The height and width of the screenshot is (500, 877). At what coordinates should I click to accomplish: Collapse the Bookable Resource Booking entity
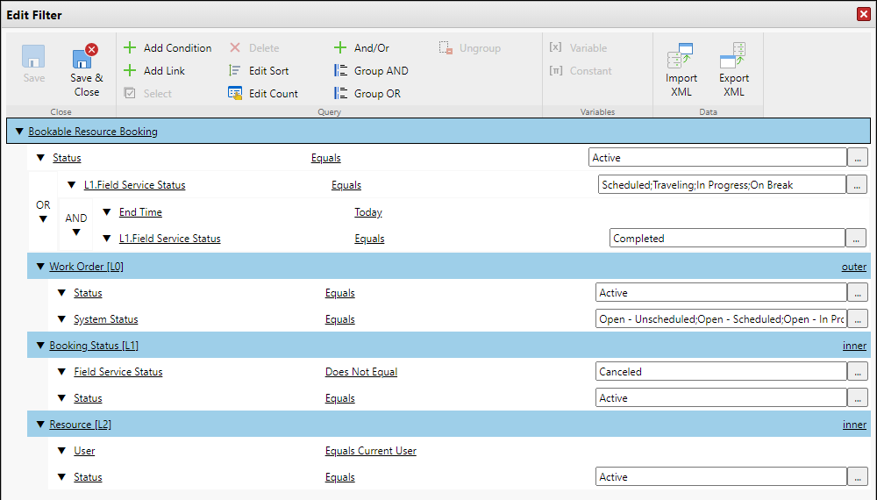pos(19,132)
